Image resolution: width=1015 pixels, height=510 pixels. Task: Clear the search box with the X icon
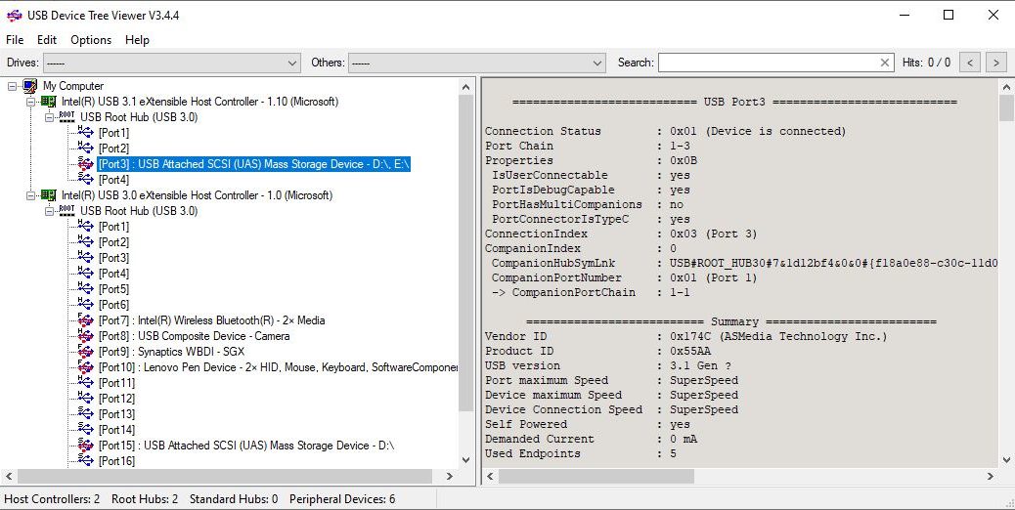point(885,63)
